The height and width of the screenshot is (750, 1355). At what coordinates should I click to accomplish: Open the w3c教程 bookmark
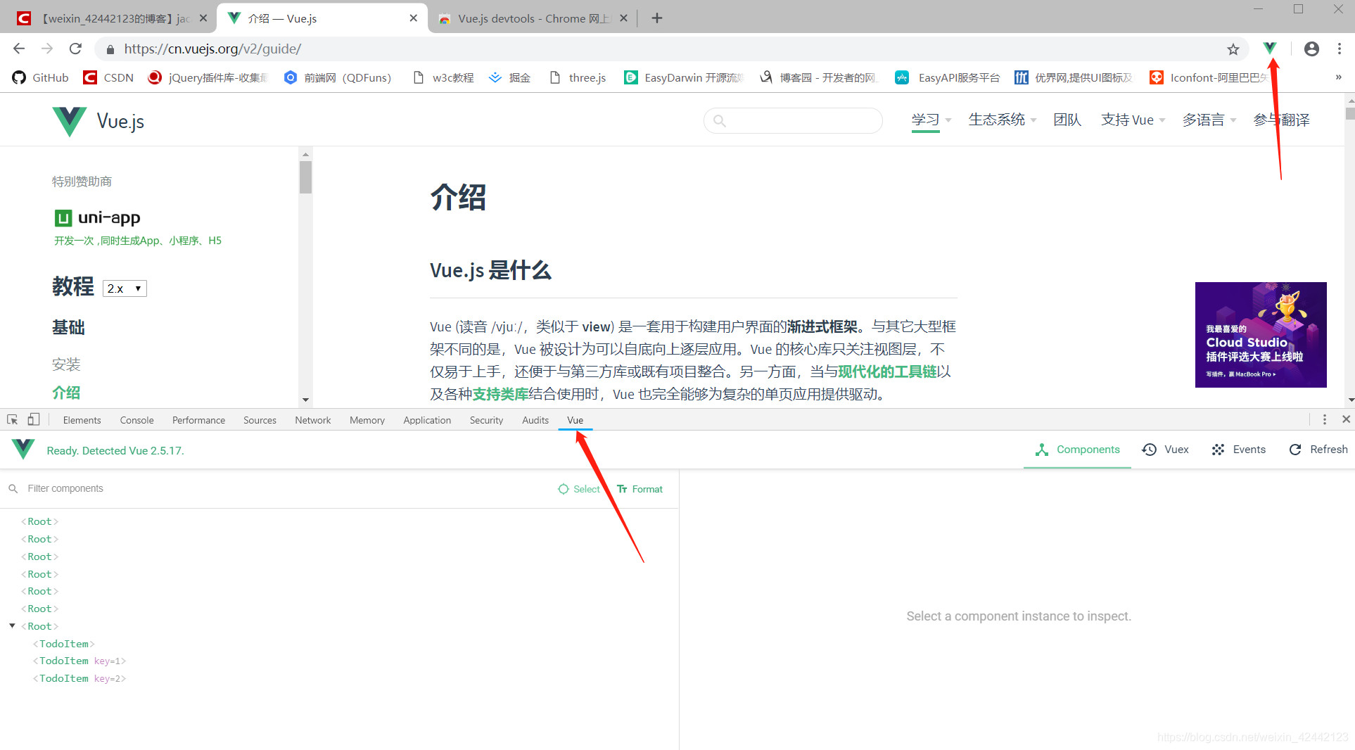click(x=444, y=77)
